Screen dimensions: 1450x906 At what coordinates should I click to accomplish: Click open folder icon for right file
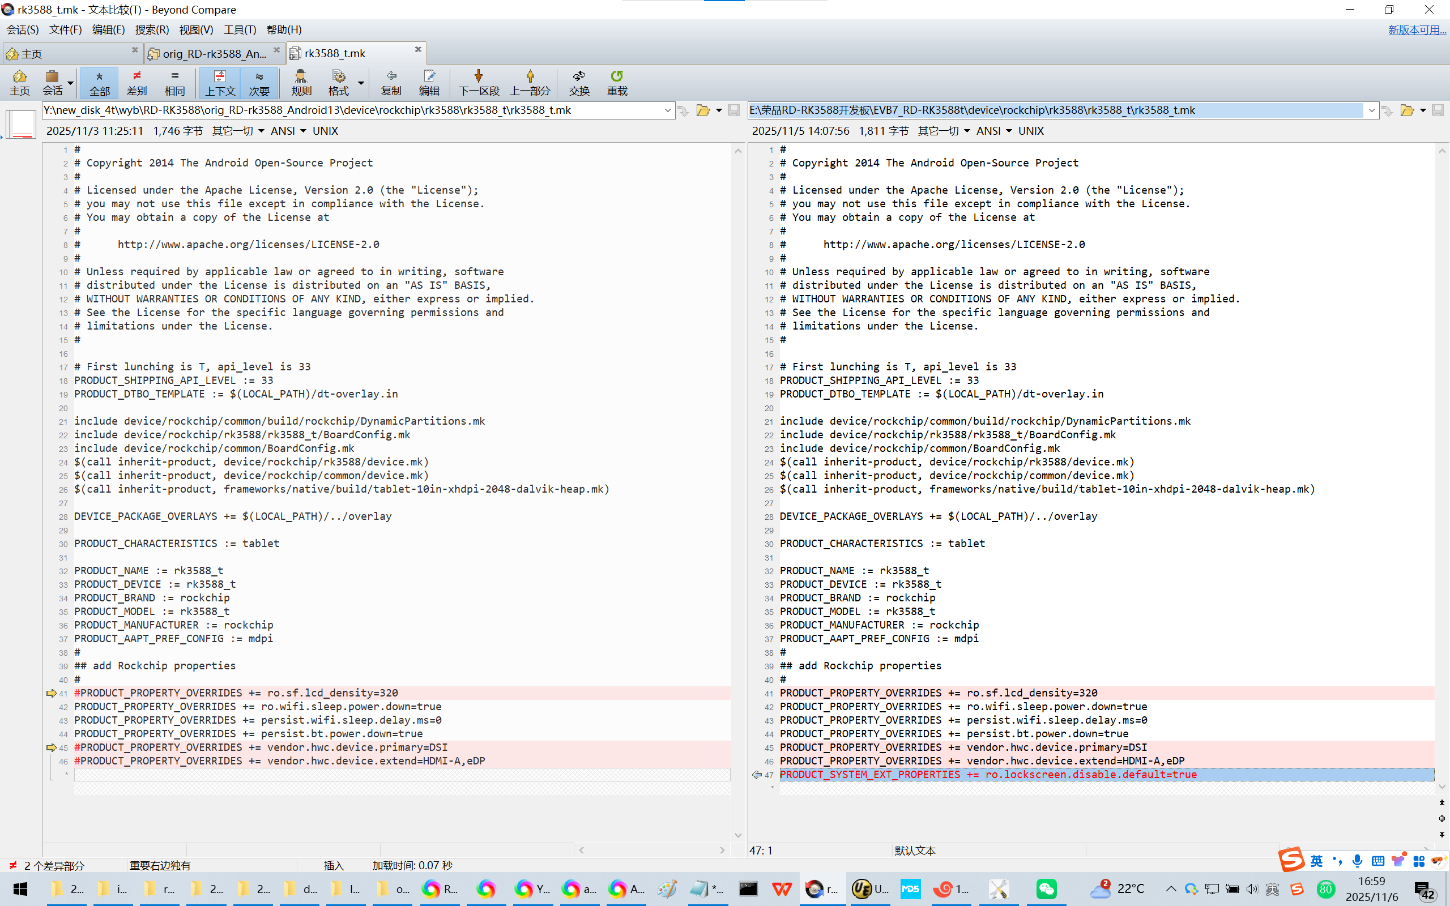(x=1407, y=110)
